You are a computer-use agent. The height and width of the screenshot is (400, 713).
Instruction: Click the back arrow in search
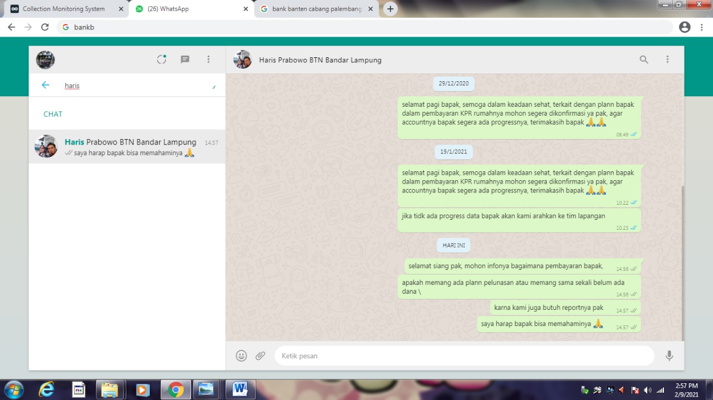46,85
